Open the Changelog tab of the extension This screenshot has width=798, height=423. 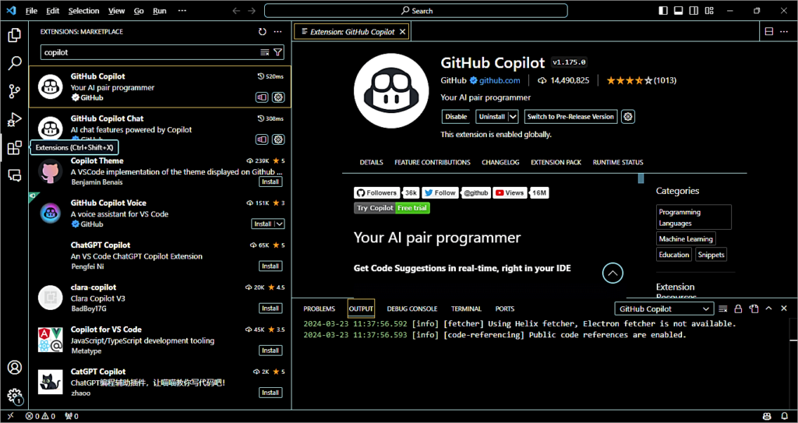coord(500,163)
